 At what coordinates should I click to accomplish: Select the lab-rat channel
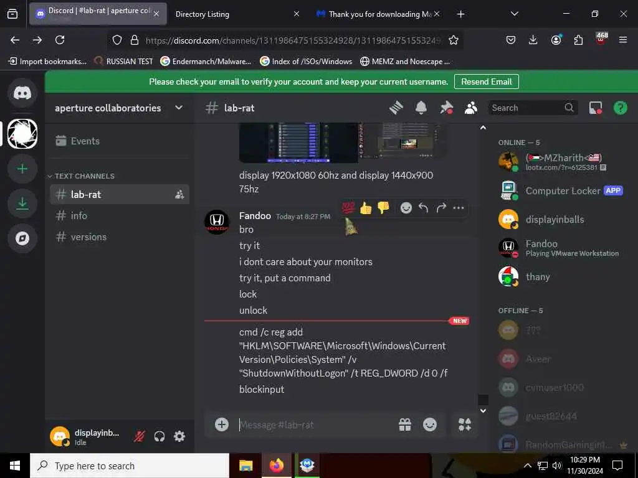point(120,194)
